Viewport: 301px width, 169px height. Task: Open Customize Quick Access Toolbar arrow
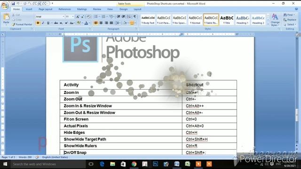[52, 3]
